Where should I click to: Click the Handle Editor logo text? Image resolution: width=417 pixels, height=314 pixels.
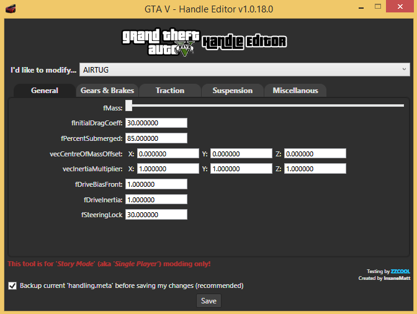(x=244, y=42)
